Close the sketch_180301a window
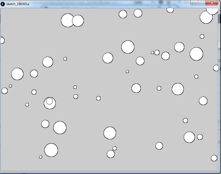Viewport: 221px width, 174px height. pos(212,3)
